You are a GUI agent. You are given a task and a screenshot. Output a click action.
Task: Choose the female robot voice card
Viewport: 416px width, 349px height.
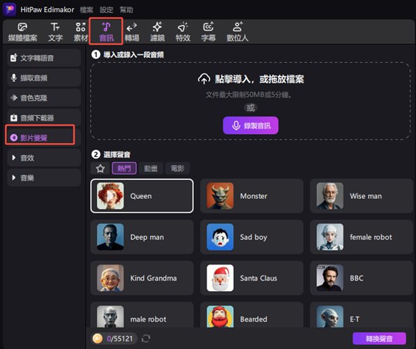click(x=362, y=237)
